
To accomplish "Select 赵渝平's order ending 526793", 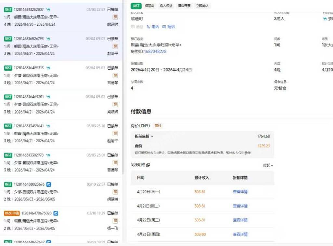I will 61,46.
